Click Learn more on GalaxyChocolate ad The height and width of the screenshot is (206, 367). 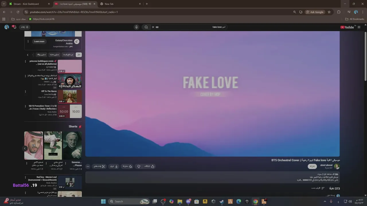tap(39, 41)
